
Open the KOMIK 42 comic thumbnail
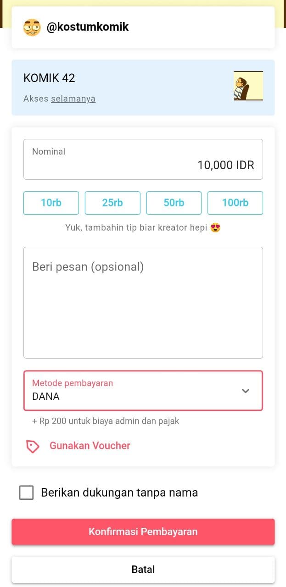coord(248,86)
